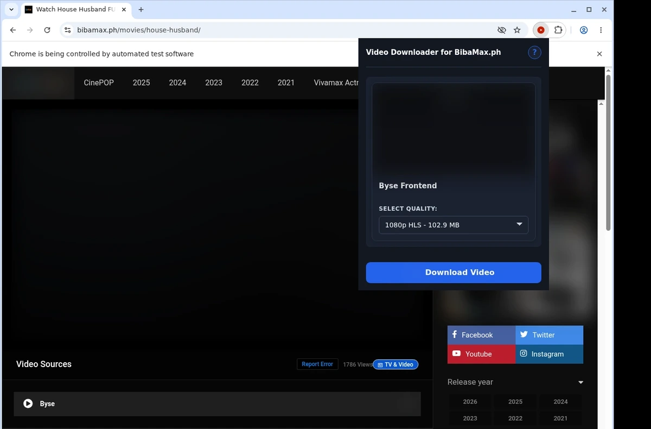Click the browser forward arrow
651x429 pixels.
pos(30,30)
